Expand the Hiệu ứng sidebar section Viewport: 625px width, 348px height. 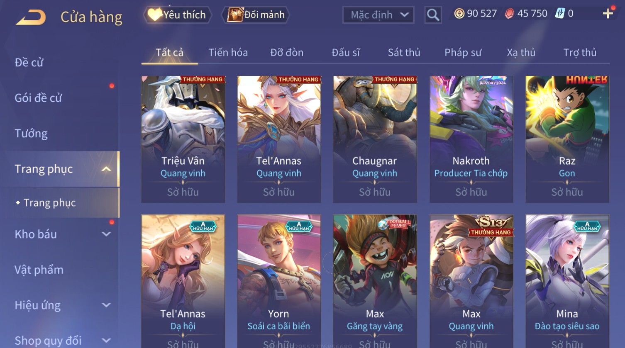point(106,305)
